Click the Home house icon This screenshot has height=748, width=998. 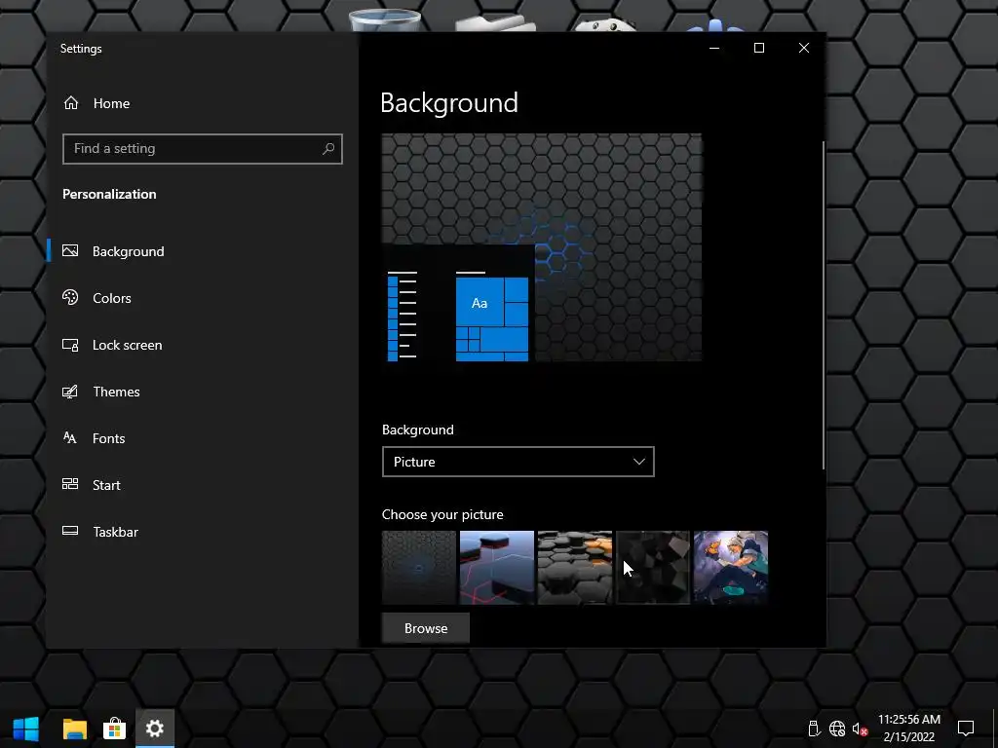tap(70, 102)
